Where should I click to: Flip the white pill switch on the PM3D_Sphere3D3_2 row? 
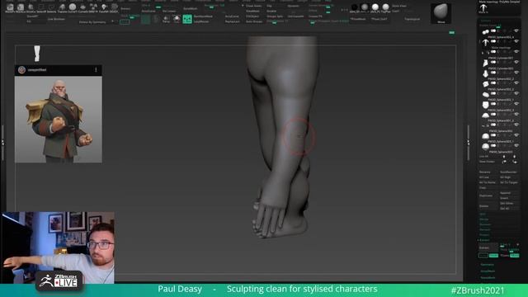coord(493,83)
